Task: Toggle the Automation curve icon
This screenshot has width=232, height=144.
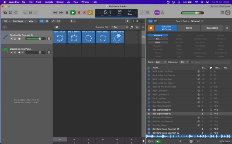Action: (x=53, y=21)
